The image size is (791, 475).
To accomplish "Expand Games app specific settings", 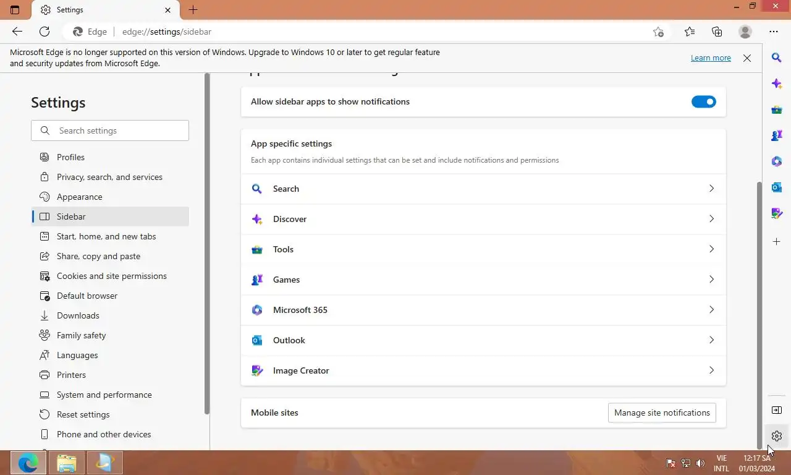I will (x=483, y=280).
